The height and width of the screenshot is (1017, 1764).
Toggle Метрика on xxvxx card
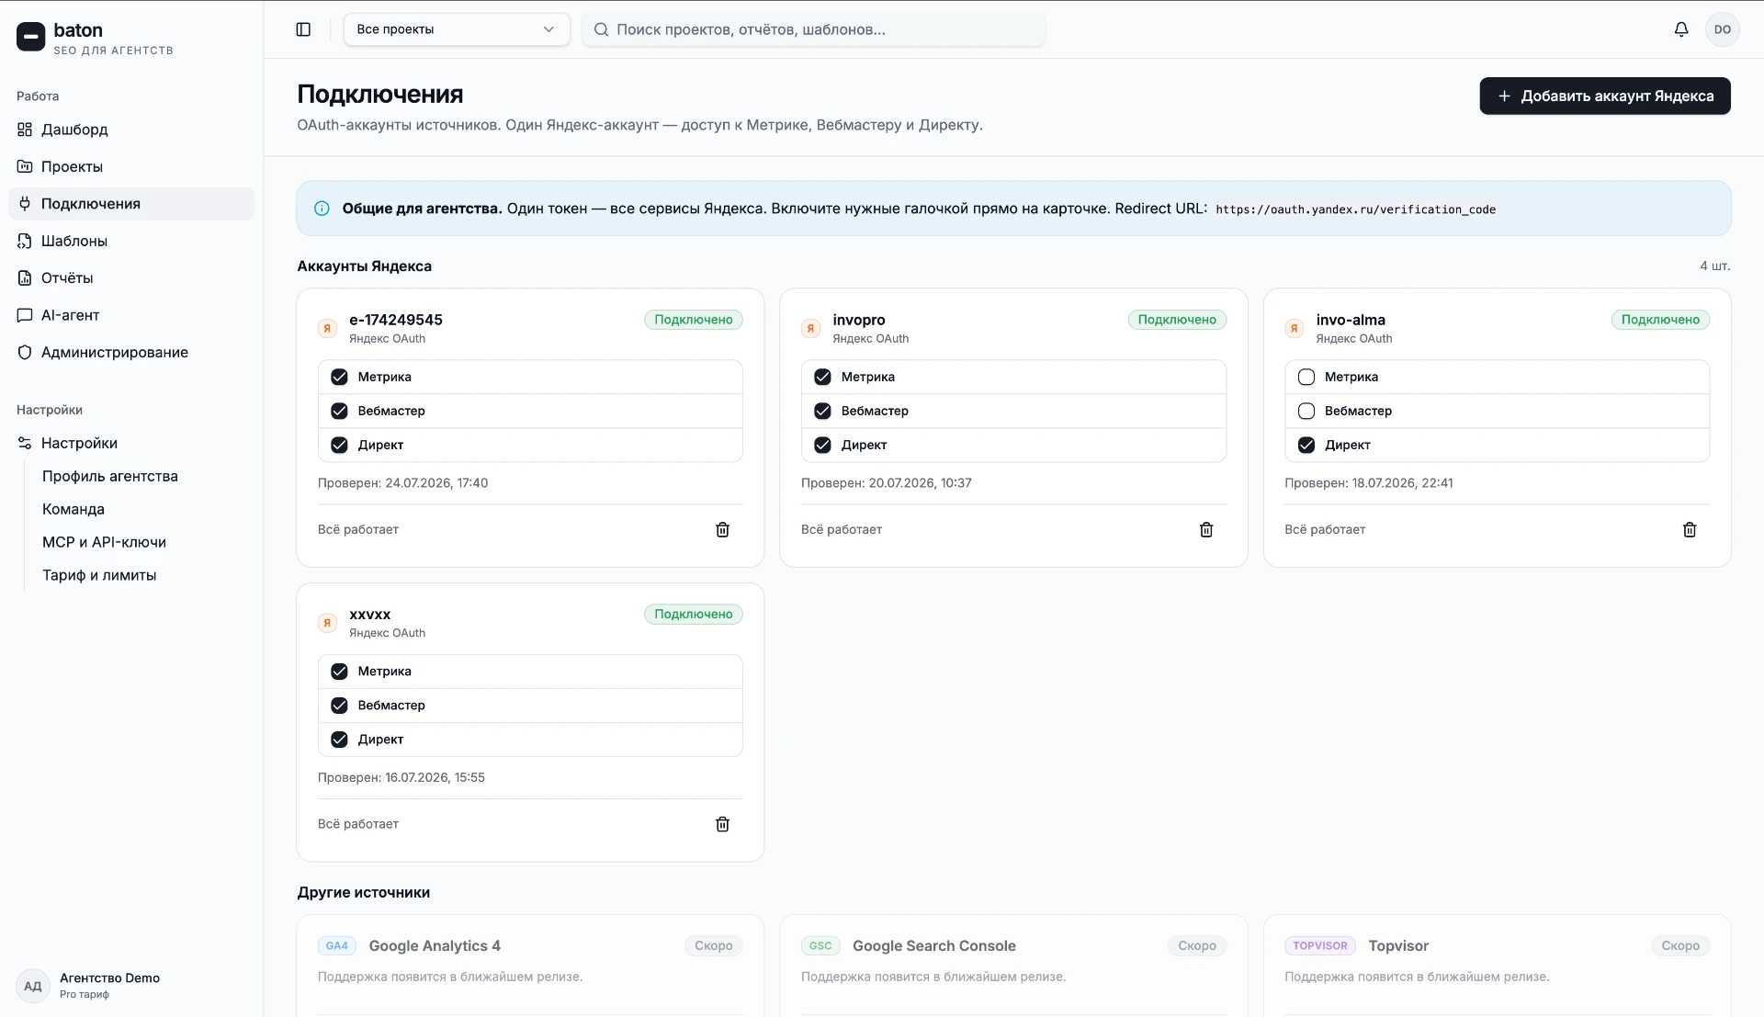click(339, 672)
